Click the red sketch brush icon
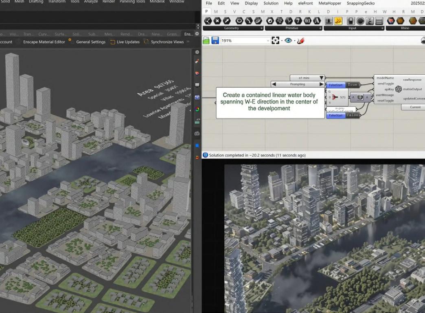Image resolution: width=425 pixels, height=313 pixels. pyautogui.click(x=301, y=41)
